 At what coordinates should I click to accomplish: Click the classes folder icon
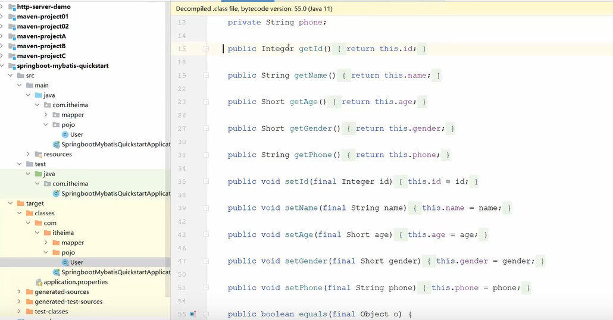click(x=30, y=213)
